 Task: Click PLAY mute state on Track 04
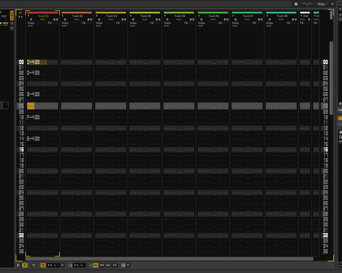coord(145,19)
